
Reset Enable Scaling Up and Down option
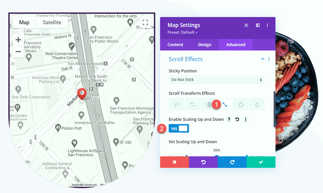237,119
